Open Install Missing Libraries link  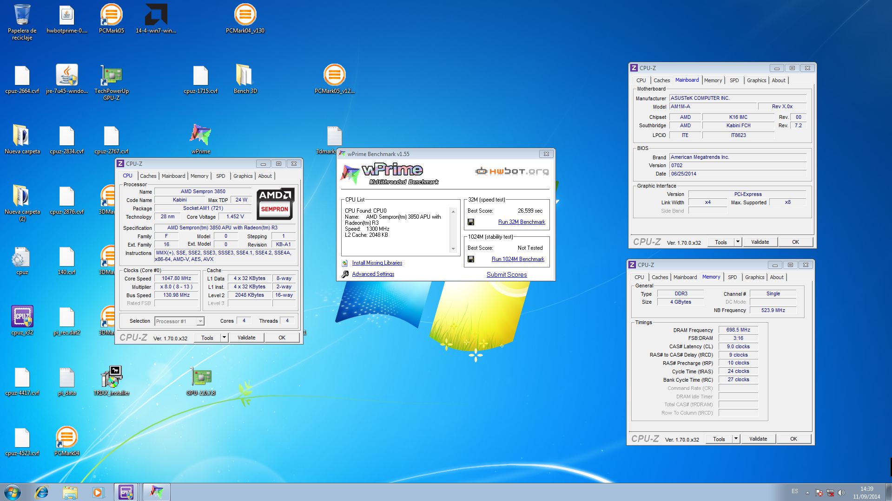pos(377,263)
